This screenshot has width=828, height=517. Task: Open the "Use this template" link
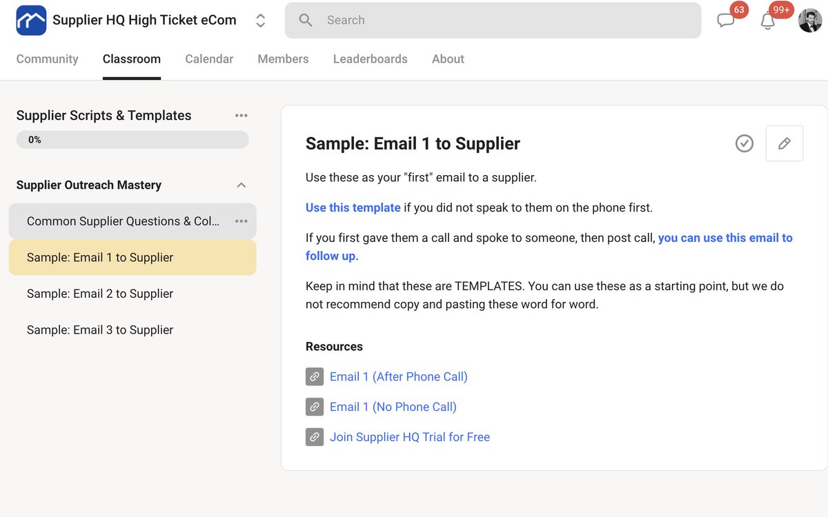click(353, 207)
